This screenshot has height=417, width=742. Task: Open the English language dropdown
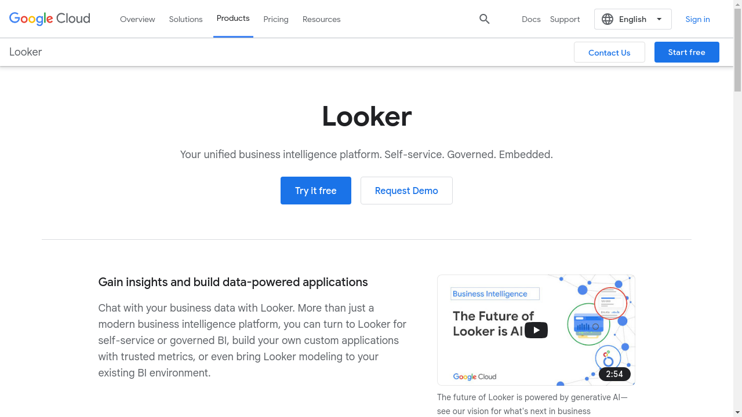[x=632, y=19]
